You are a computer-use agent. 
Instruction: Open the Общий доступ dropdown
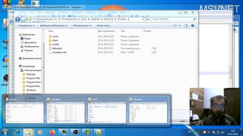(x=82, y=26)
